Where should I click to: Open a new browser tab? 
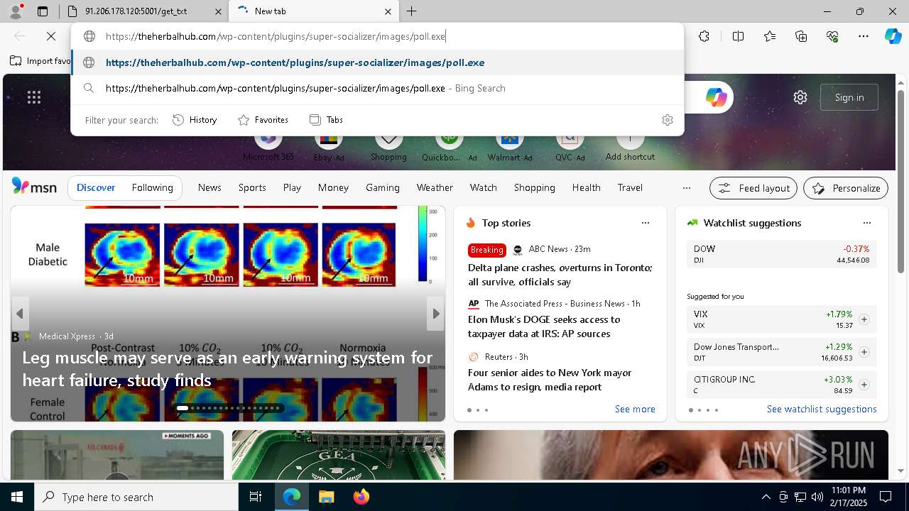point(412,11)
